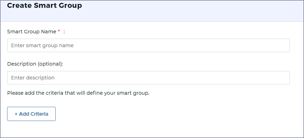This screenshot has width=304, height=138.
Task: Click the word 'Criteria' inside the button
Action: pyautogui.click(x=40, y=114)
